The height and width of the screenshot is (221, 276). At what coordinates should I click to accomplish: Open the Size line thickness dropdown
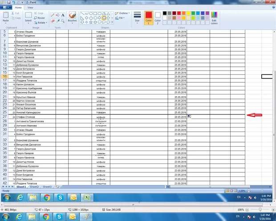137,18
